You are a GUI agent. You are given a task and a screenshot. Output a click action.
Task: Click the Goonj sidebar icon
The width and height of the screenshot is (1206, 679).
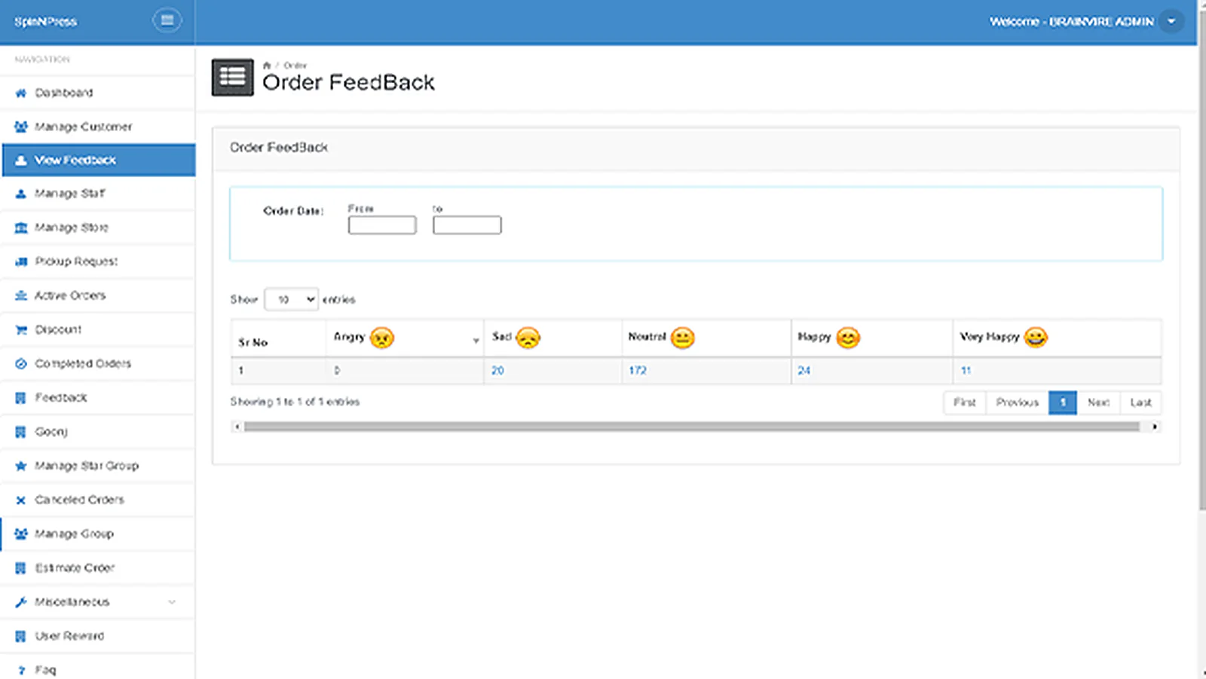click(x=21, y=432)
